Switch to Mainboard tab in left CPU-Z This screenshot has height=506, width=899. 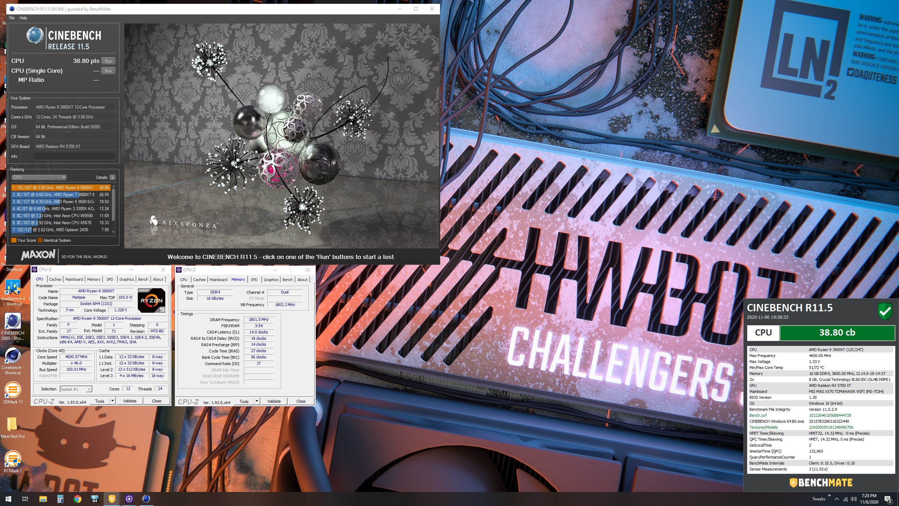74,279
